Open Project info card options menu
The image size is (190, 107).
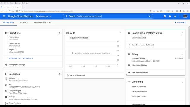pyautogui.click(x=59, y=33)
